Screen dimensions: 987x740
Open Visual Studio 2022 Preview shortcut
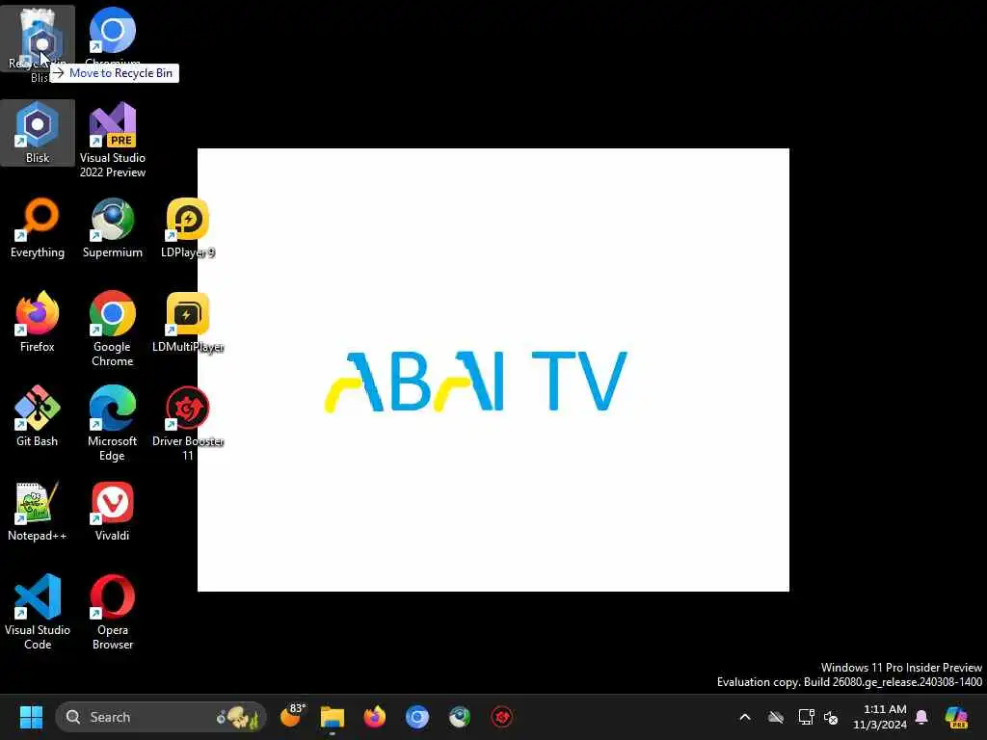[113, 140]
